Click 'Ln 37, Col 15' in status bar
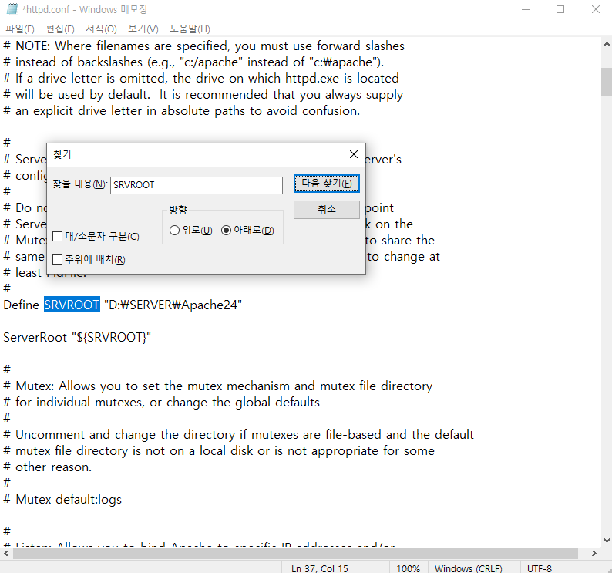Viewport: 612px width, 573px height. [319, 568]
